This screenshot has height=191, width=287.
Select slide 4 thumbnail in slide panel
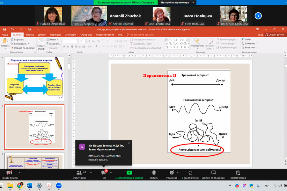pos(34,79)
